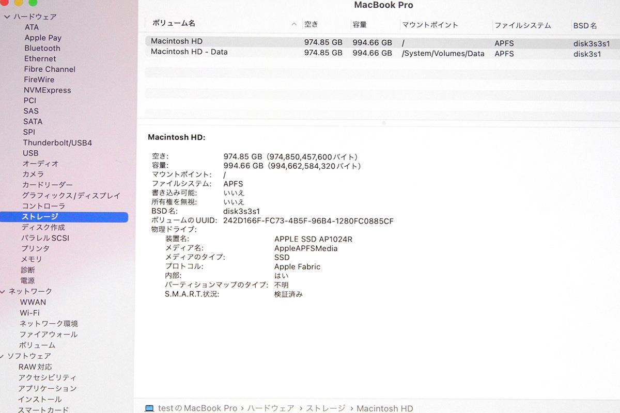Click ハードウェア in the path bar
Screen dimensions: 620x413
pyautogui.click(x=271, y=408)
